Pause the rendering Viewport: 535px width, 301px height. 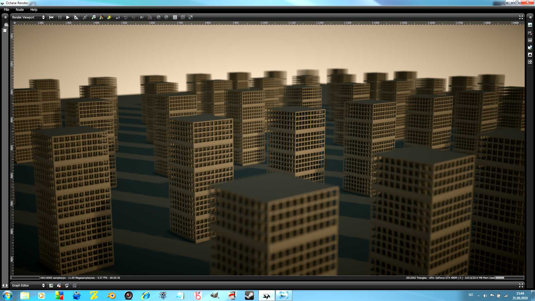tap(60, 17)
